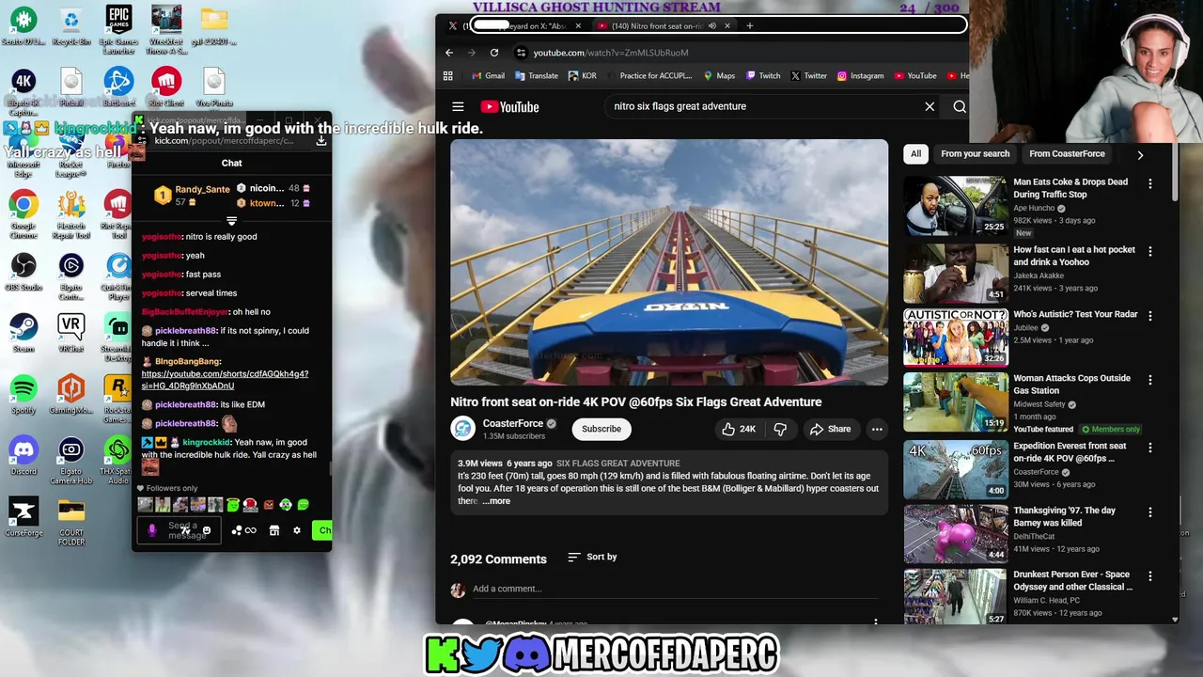Image resolution: width=1203 pixels, height=677 pixels.
Task: Select From CoasterForce chip
Action: coord(1067,154)
